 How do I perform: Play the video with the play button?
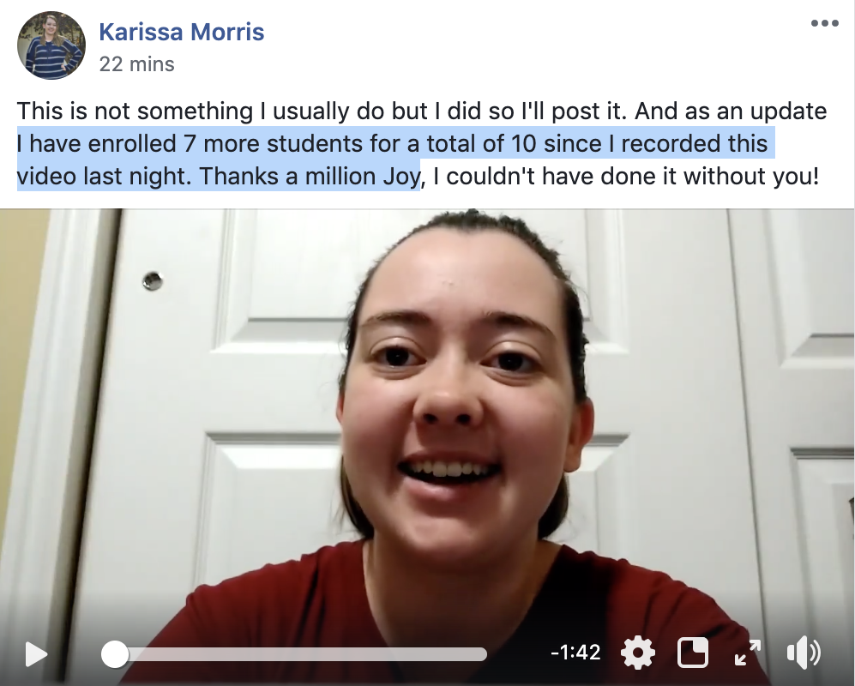pos(36,653)
